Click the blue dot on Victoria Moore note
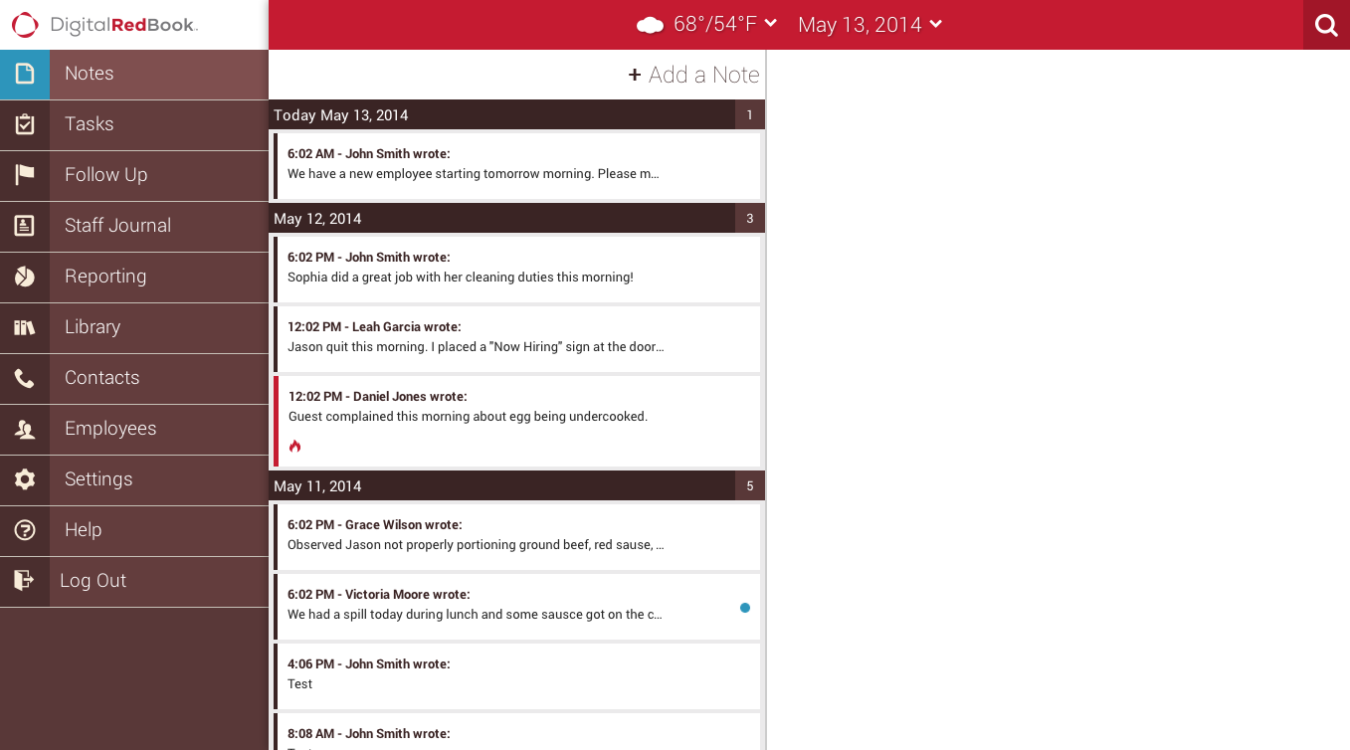This screenshot has width=1350, height=750. 745,608
